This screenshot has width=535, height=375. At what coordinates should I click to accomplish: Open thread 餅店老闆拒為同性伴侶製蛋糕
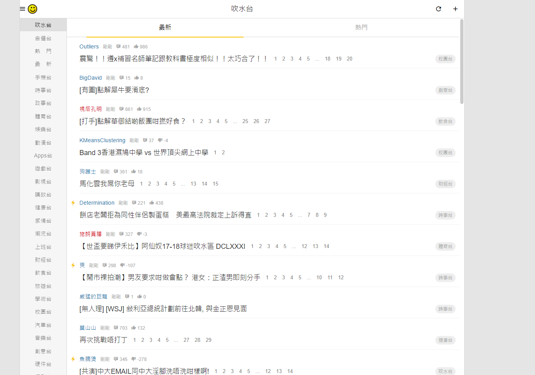(x=165, y=215)
